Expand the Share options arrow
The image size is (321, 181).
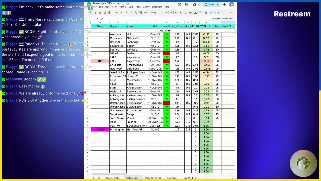click(x=218, y=5)
